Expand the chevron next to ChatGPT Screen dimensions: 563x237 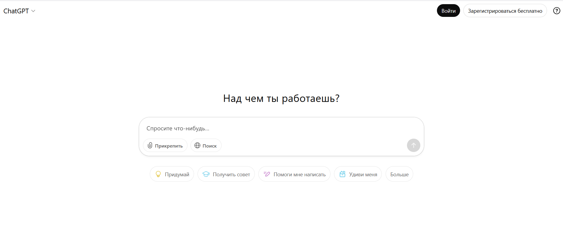tap(33, 11)
